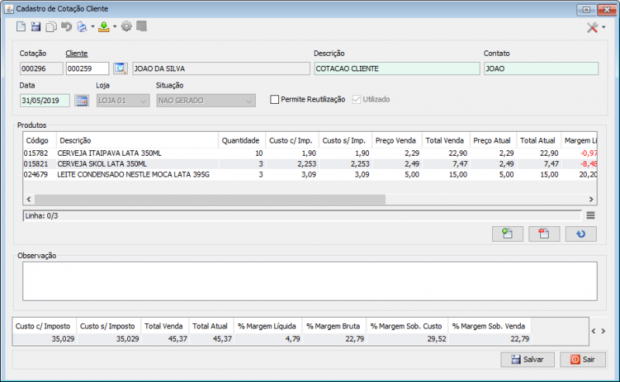
Task: Expand the print options dropdown arrow
Action: coord(92,27)
